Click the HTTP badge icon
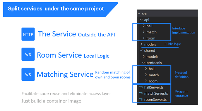Screen dimensions: 202x111 click(x=28, y=34)
